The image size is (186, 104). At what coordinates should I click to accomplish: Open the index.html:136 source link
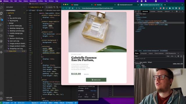[x=178, y=64]
